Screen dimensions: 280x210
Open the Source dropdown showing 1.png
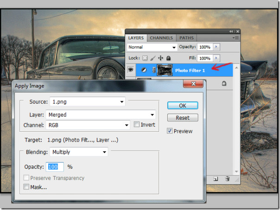click(x=88, y=102)
